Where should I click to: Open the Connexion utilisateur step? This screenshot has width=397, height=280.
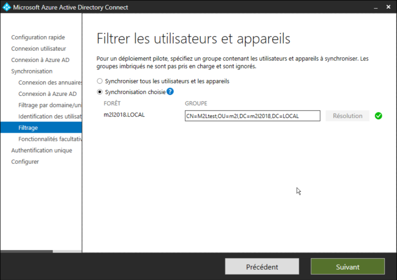38,49
